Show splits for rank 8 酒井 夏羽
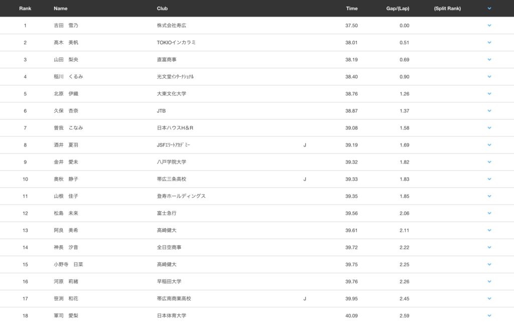The image size is (514, 324). pos(489,145)
